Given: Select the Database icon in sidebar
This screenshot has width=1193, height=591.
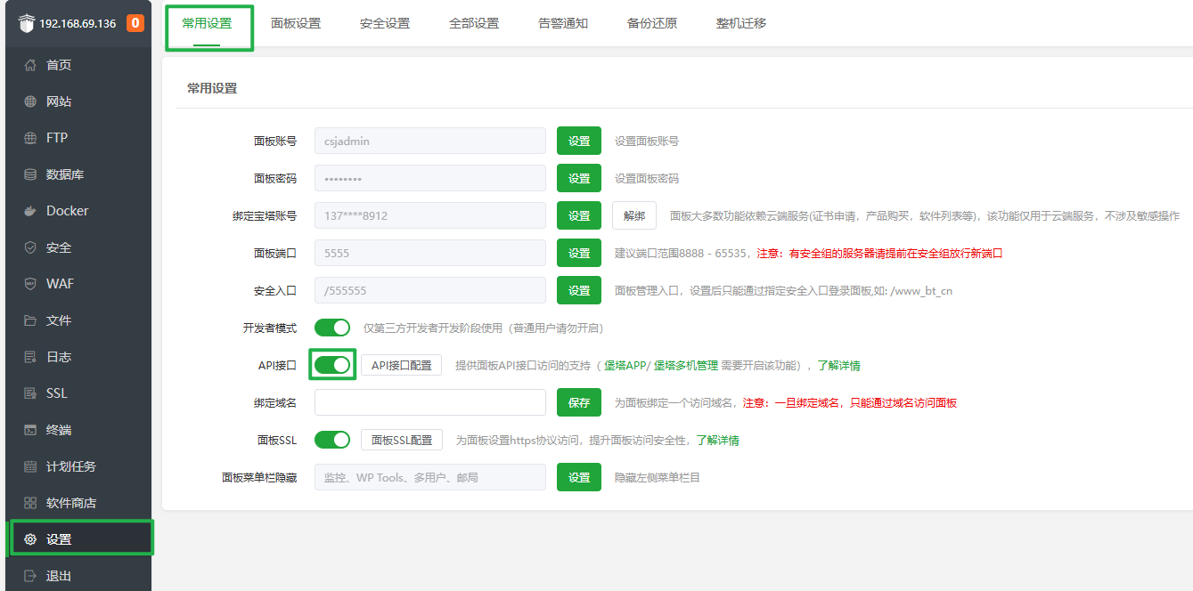Looking at the screenshot, I should 30,174.
